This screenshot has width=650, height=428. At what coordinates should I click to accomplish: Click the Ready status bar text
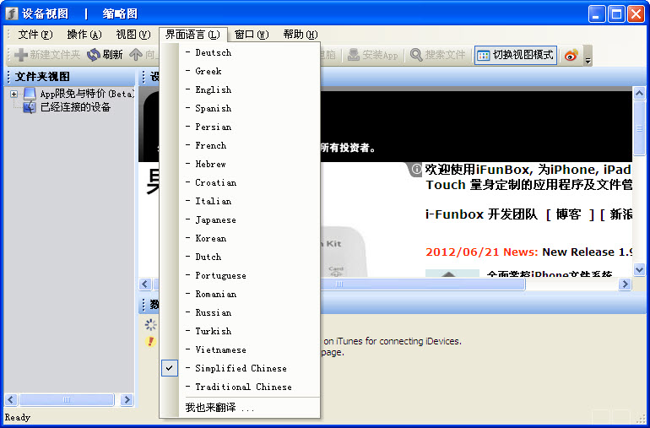coord(18,417)
